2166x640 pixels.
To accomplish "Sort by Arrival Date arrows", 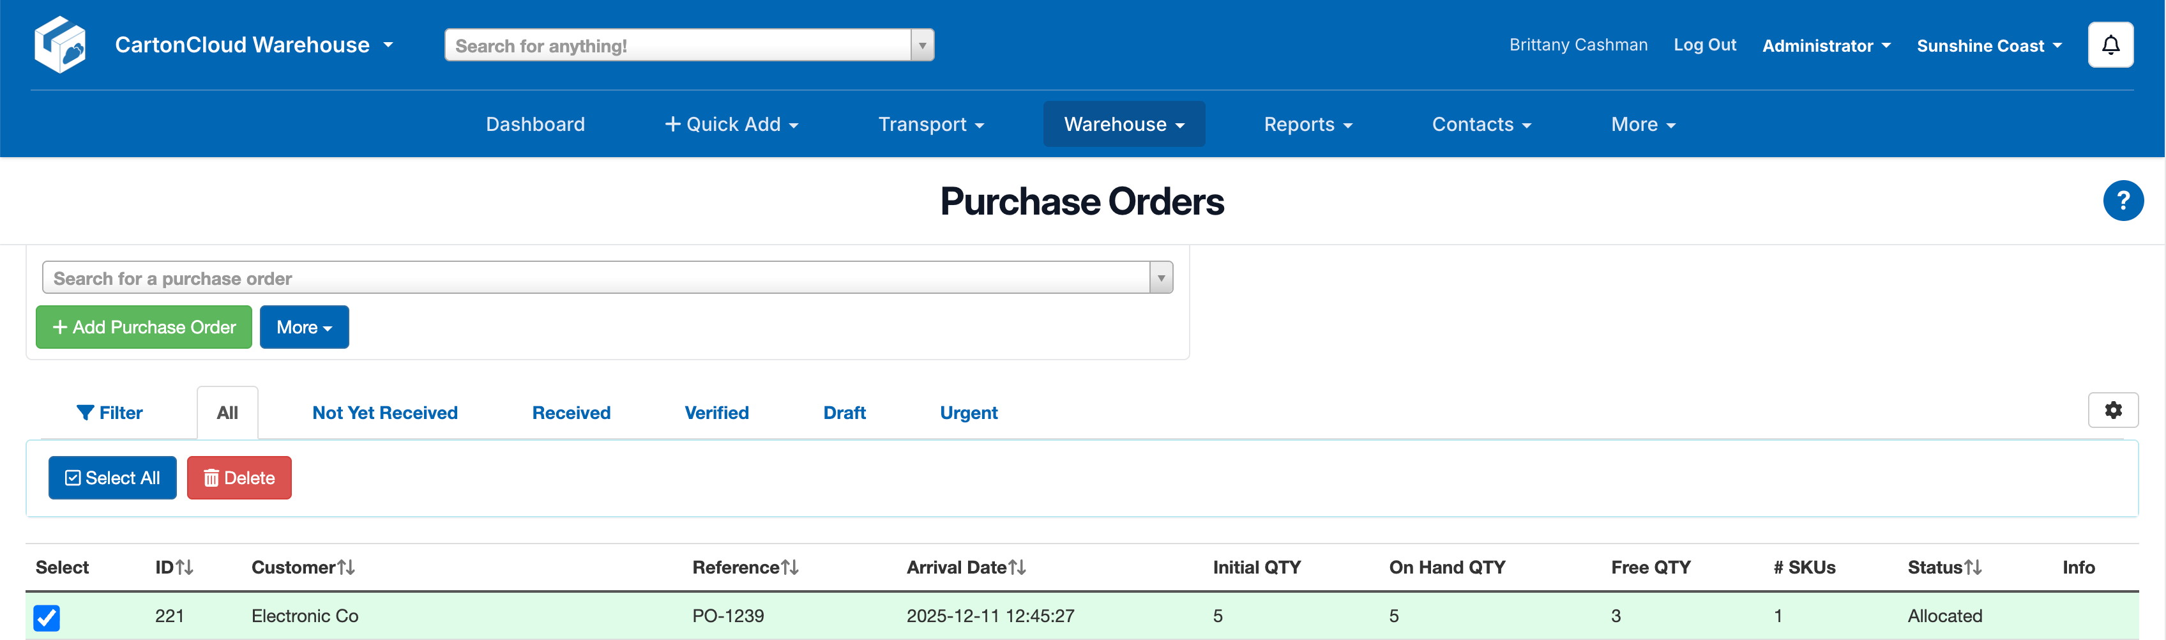I will coord(1017,568).
